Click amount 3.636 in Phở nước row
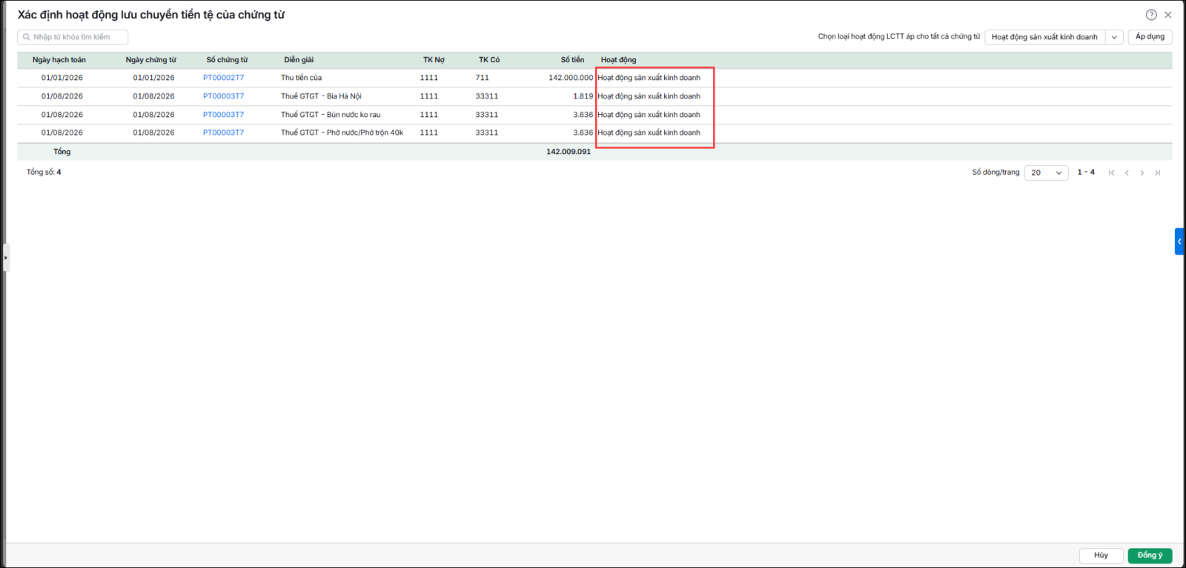Screen dimensions: 1186x568 583,133
